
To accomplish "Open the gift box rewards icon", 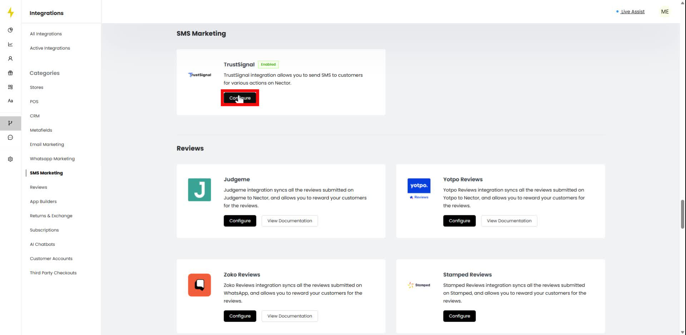I will click(10, 73).
